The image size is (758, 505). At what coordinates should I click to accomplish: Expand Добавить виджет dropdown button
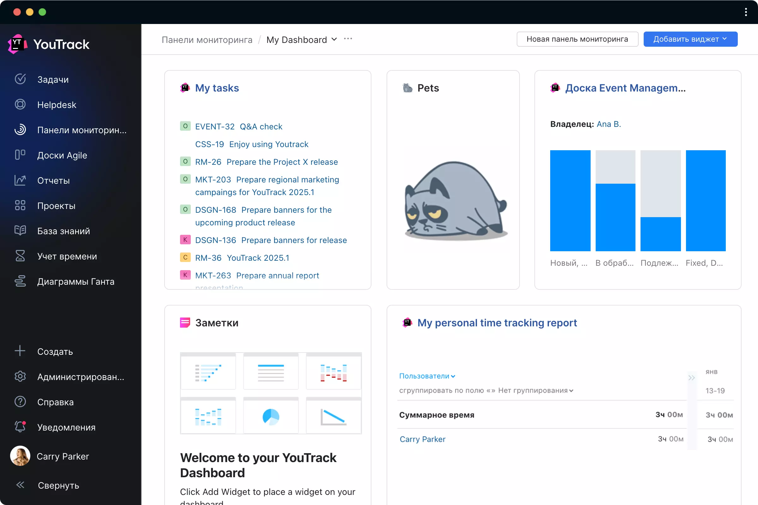(690, 39)
